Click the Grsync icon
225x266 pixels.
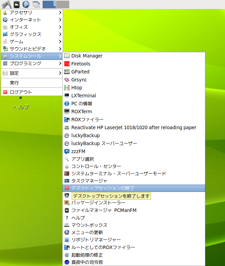click(67, 80)
